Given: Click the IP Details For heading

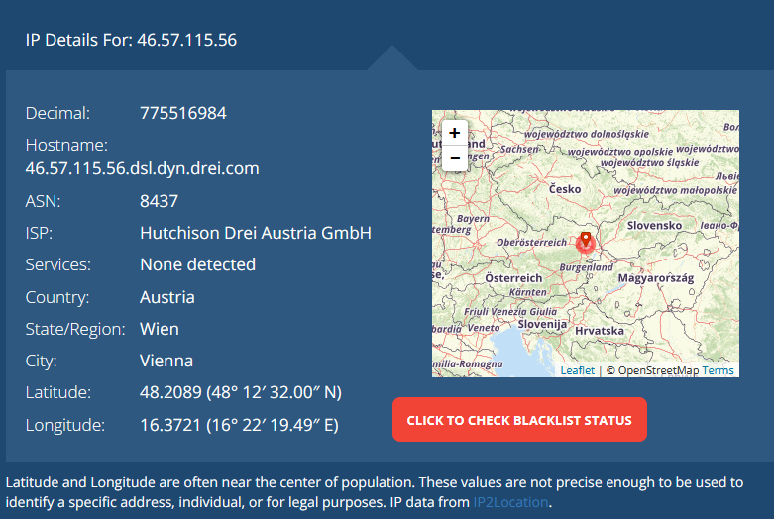Looking at the screenshot, I should pyautogui.click(x=131, y=41).
